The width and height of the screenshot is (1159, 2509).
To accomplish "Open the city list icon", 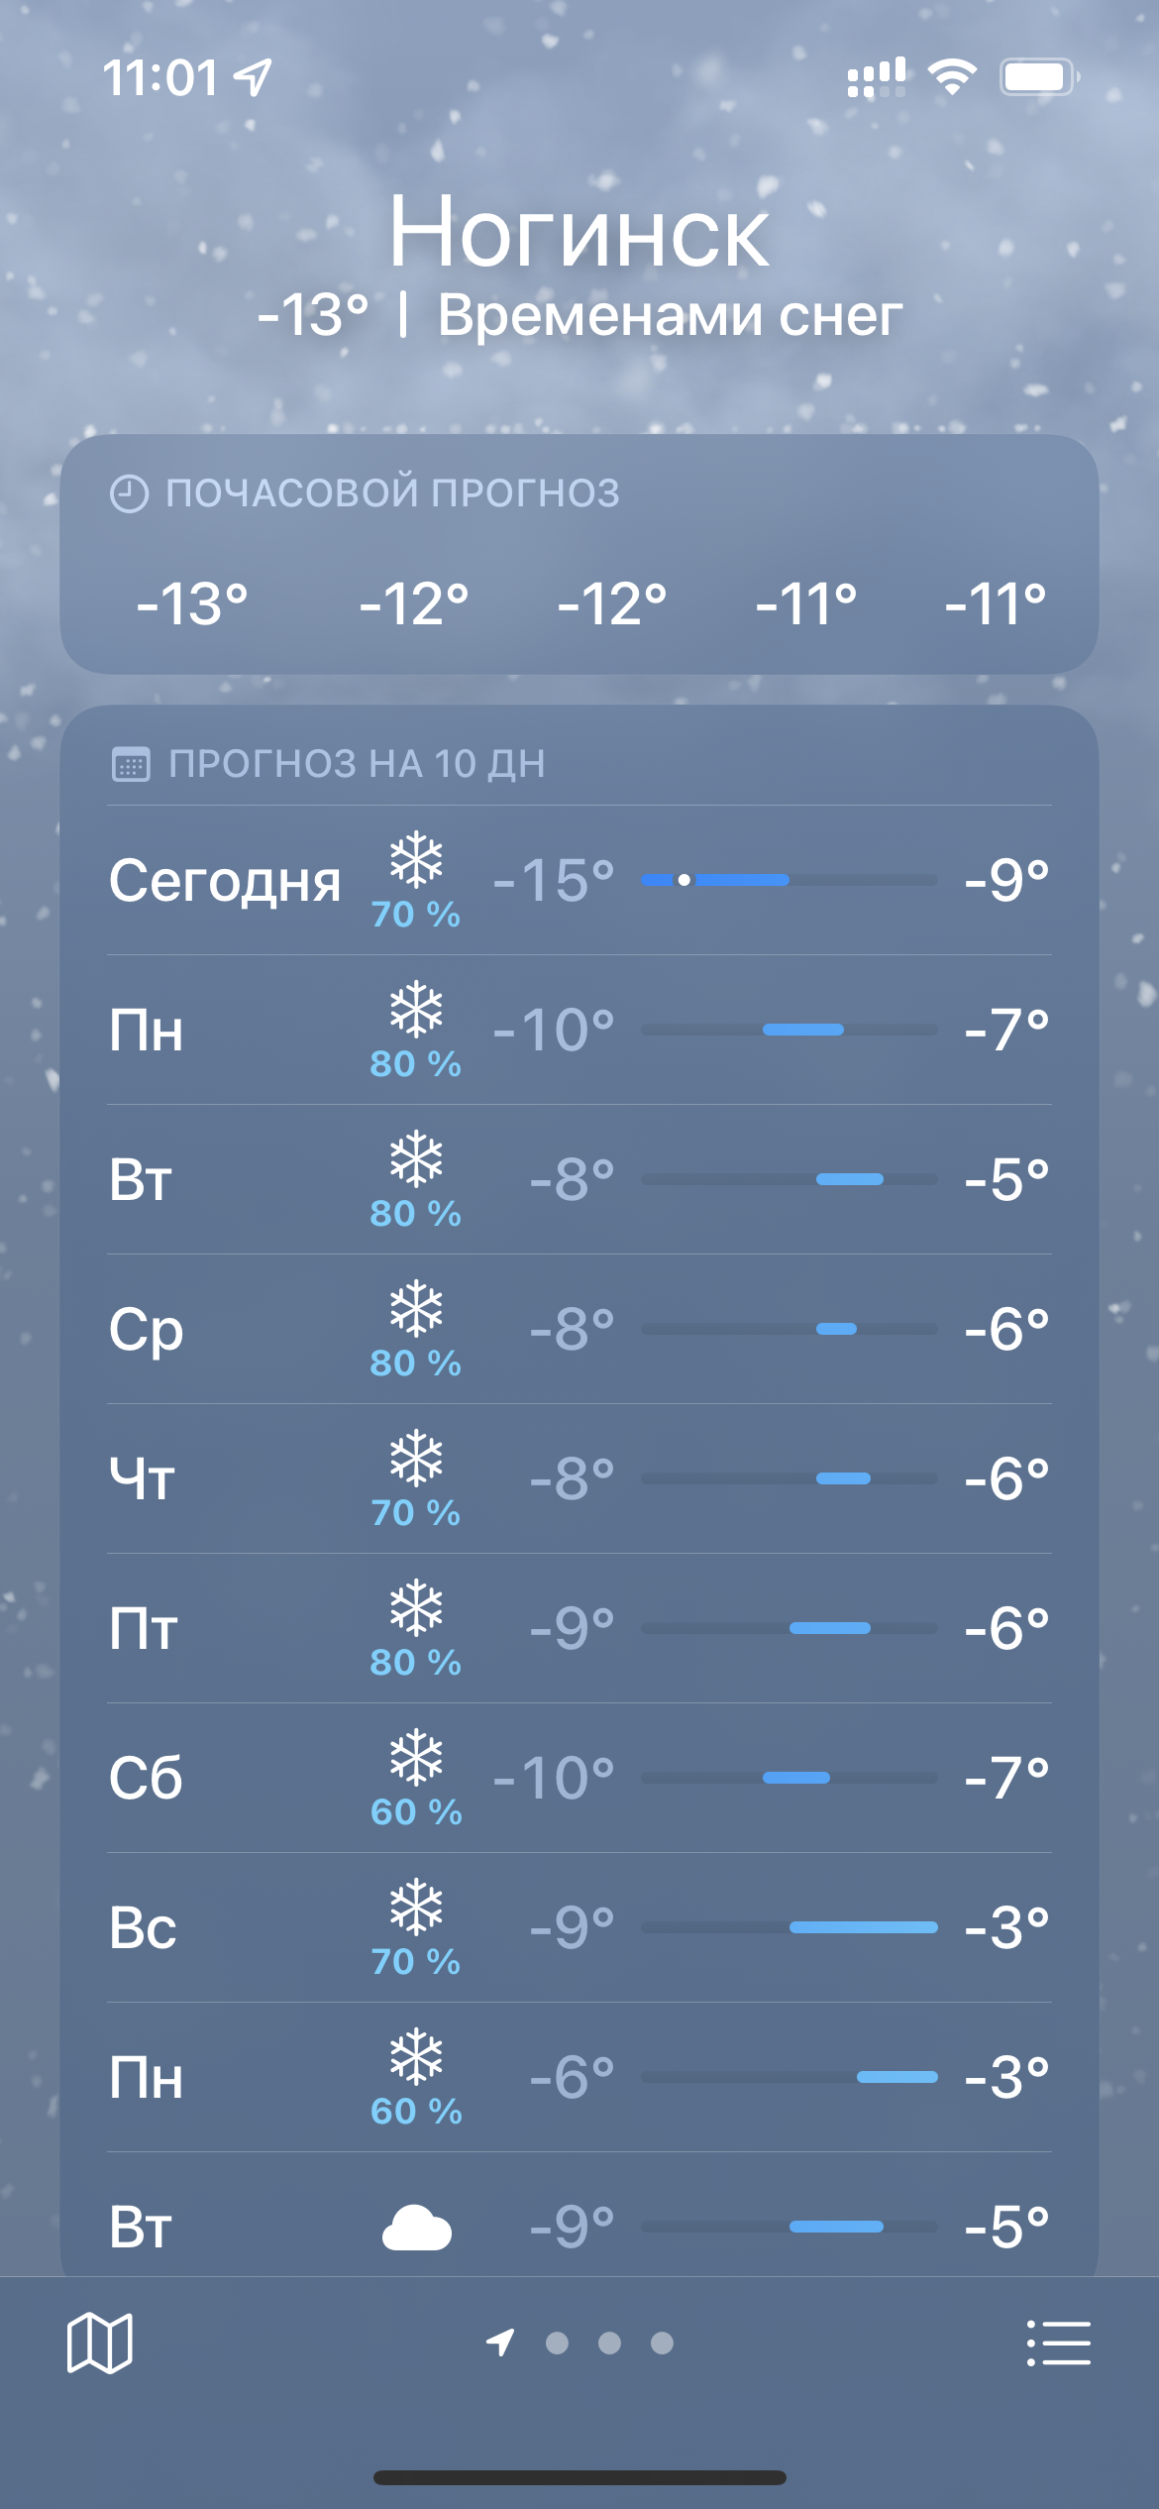I will (1058, 2343).
